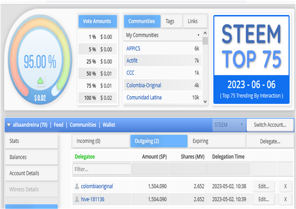Image resolution: width=296 pixels, height=209 pixels.
Task: Click the avatar icon beside colombiaoriginal
Action: pyautogui.click(x=77, y=186)
